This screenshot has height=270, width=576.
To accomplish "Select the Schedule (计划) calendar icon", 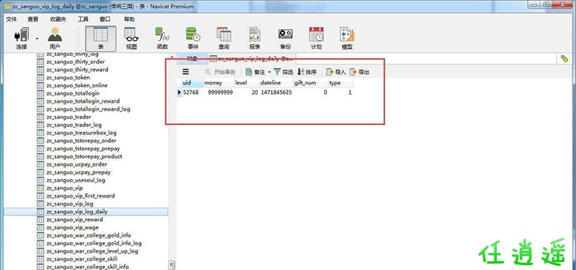I will coord(316,39).
